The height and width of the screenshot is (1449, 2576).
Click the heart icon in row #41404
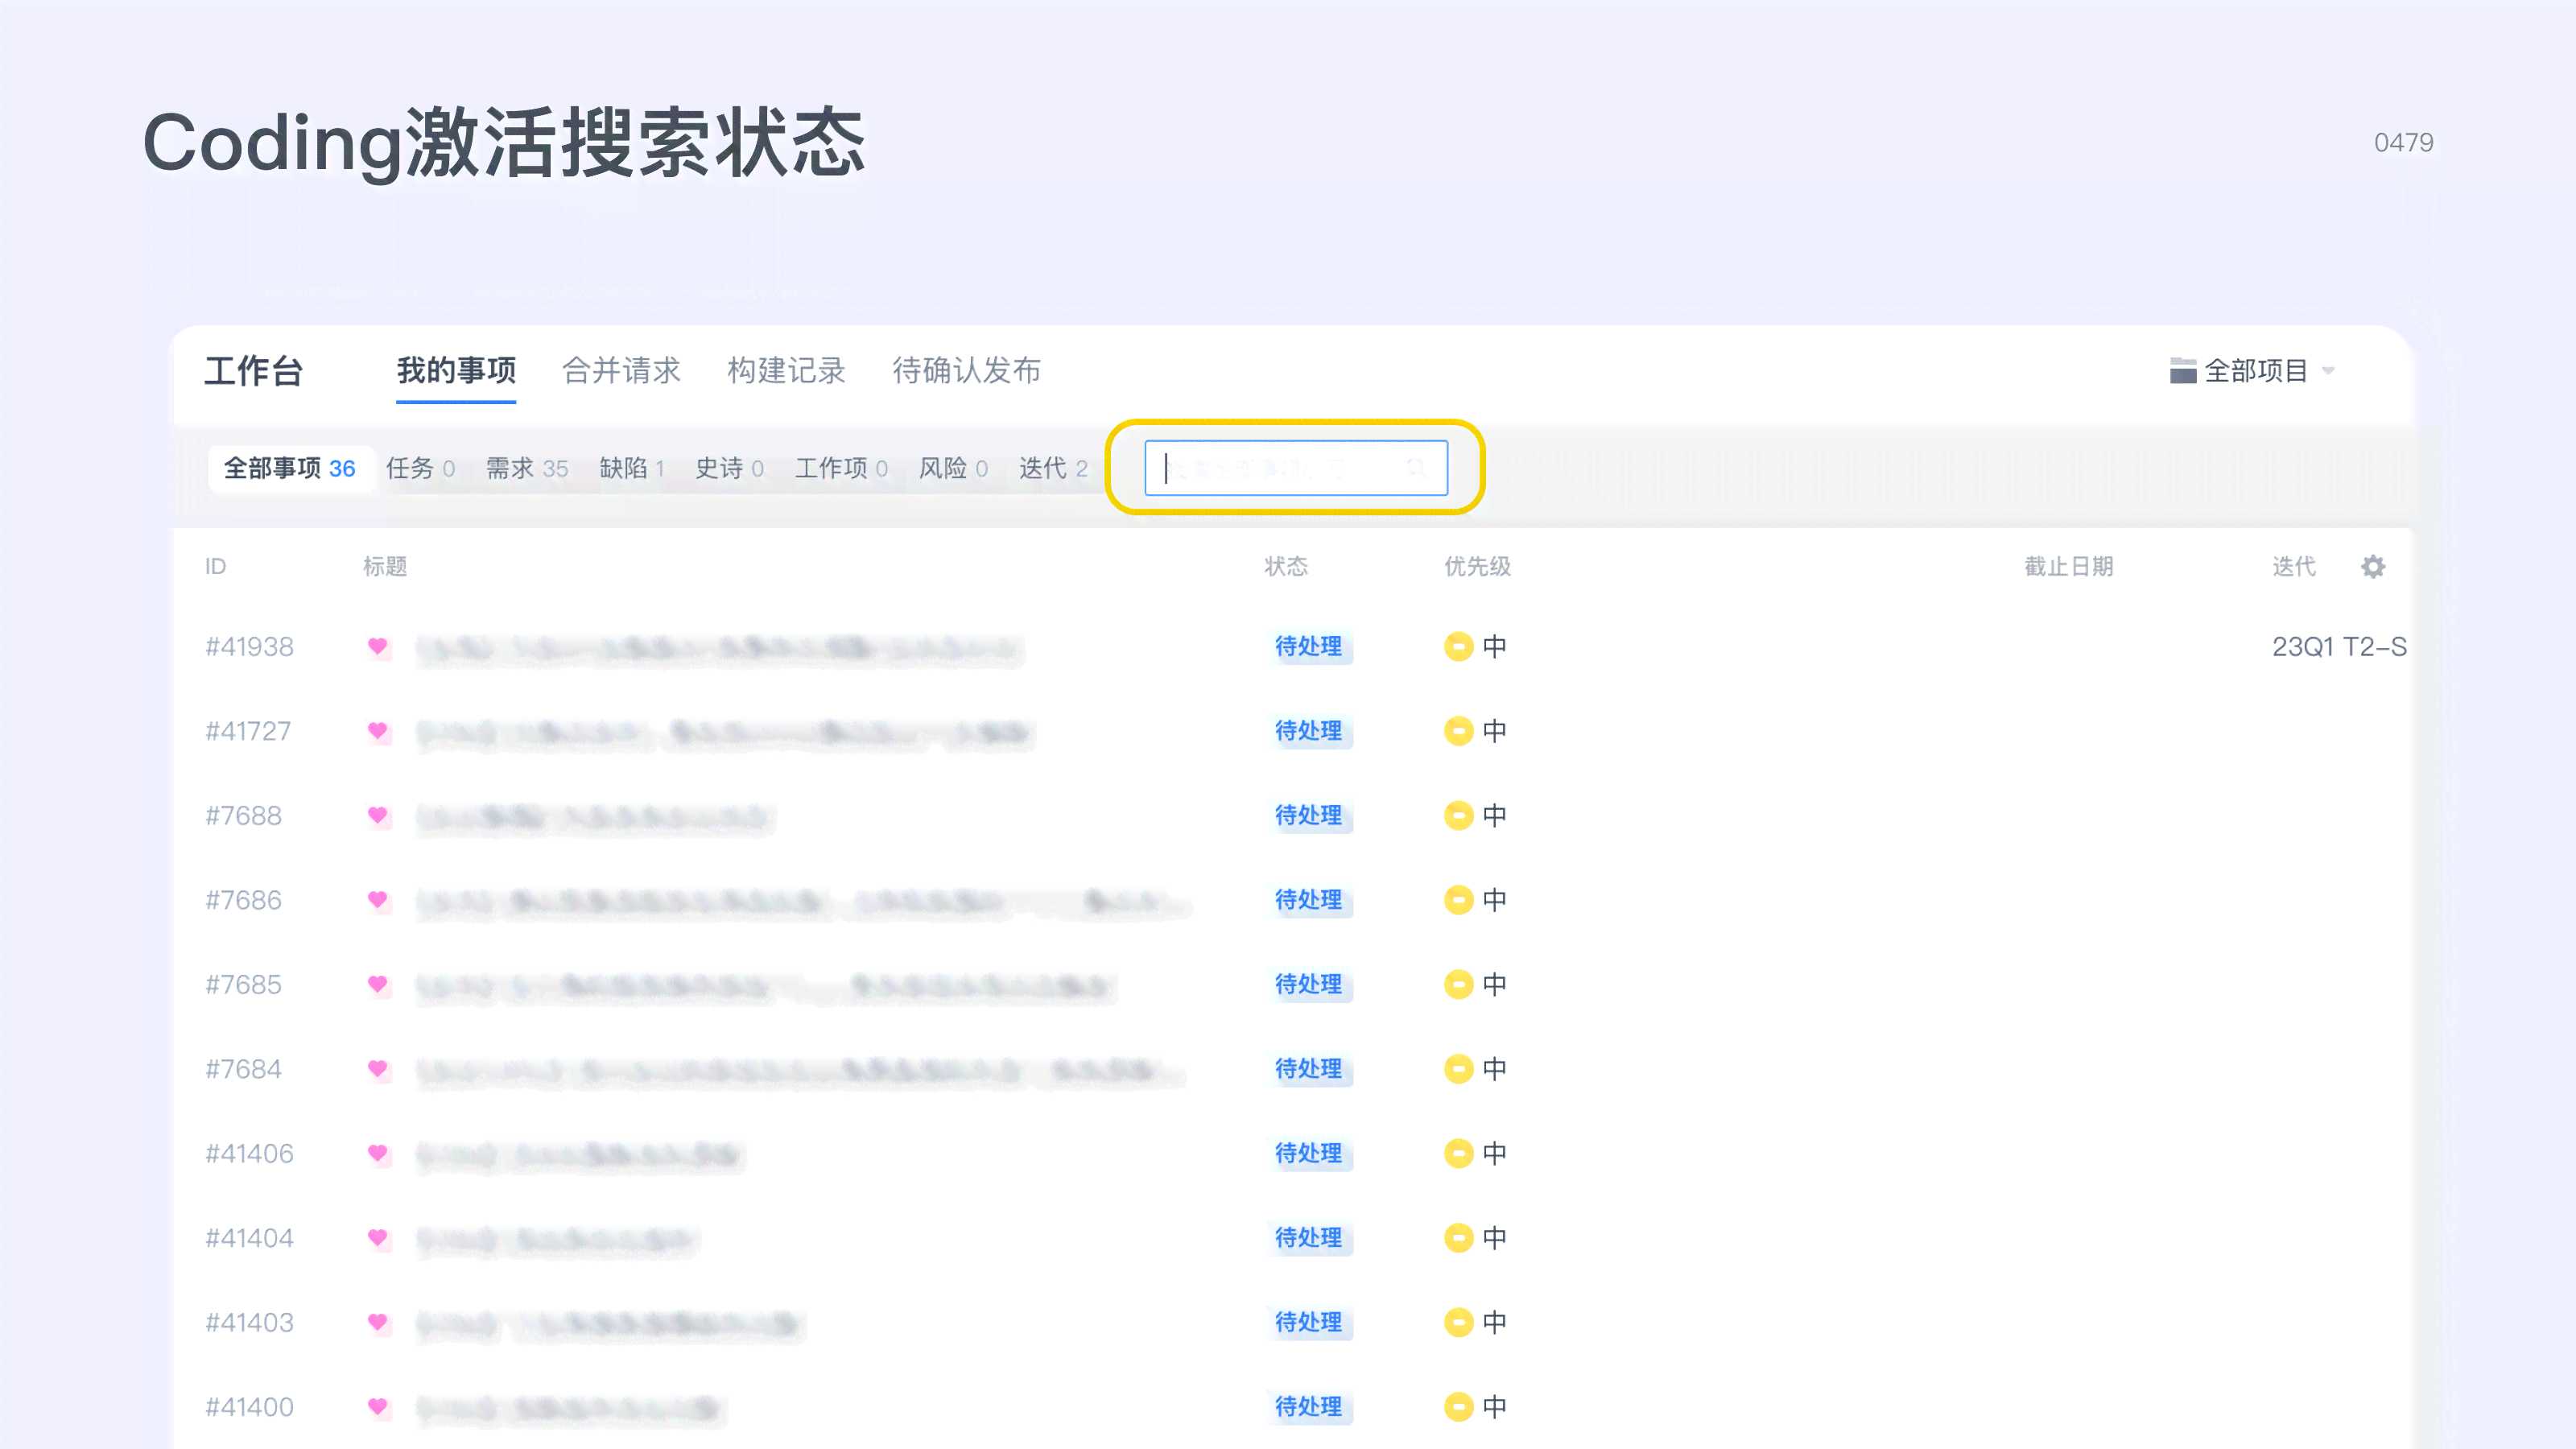click(x=377, y=1238)
